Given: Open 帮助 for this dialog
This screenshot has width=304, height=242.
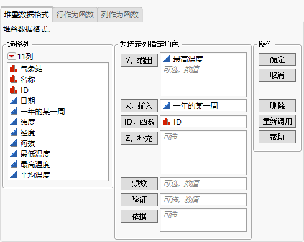Looking at the screenshot, I should [277, 137].
